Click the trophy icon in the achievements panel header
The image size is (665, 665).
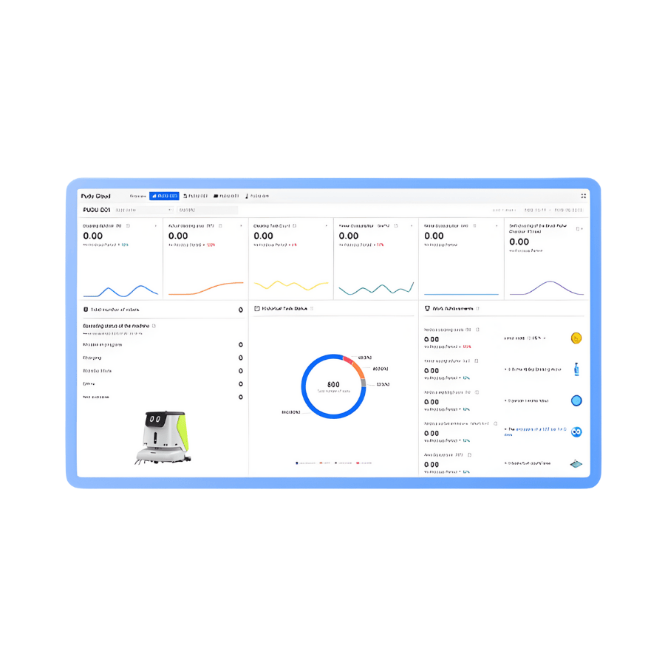pyautogui.click(x=427, y=309)
